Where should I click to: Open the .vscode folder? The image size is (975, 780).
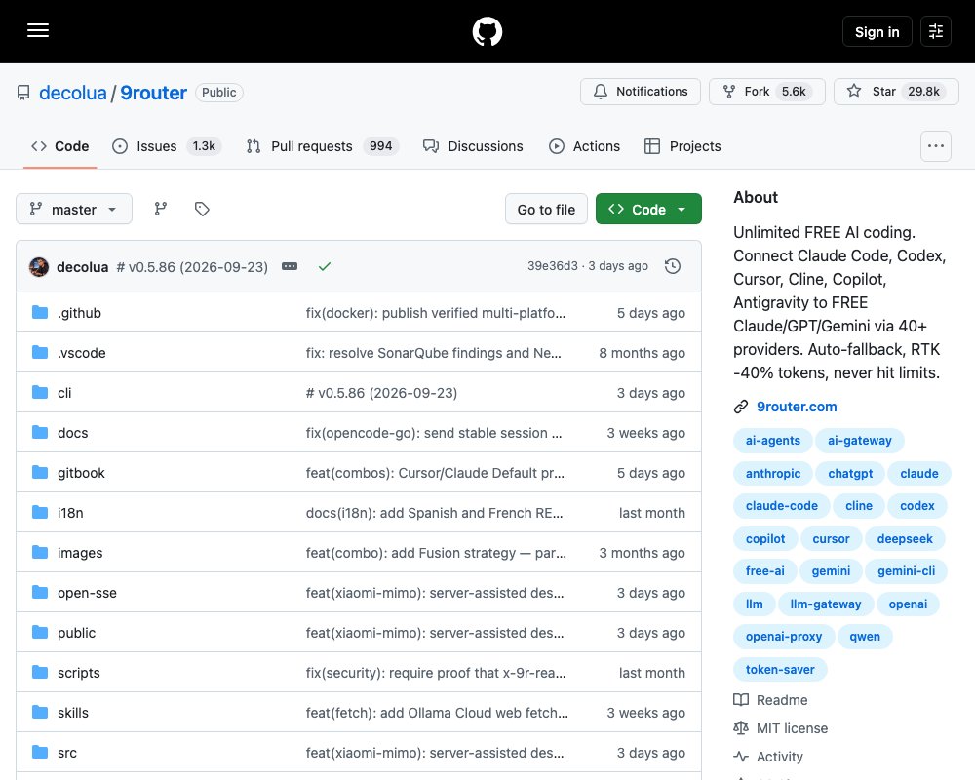[82, 353]
